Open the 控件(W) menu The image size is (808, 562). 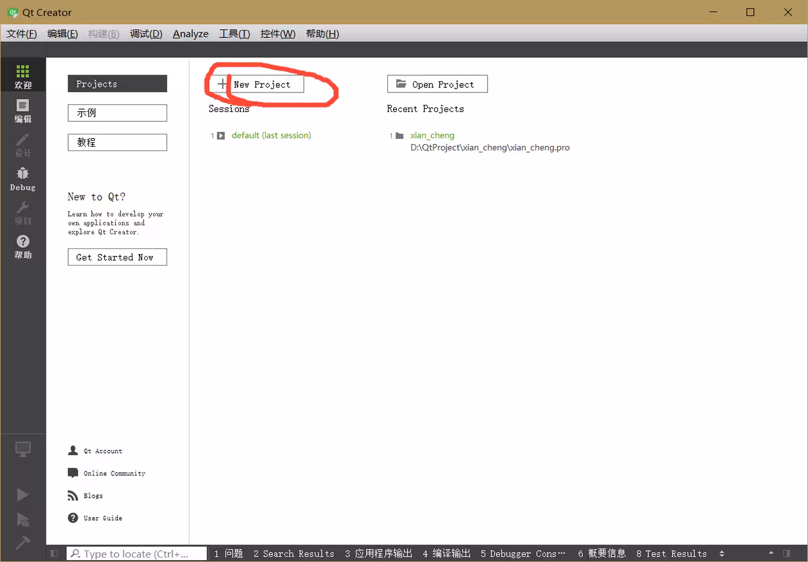[x=278, y=33]
